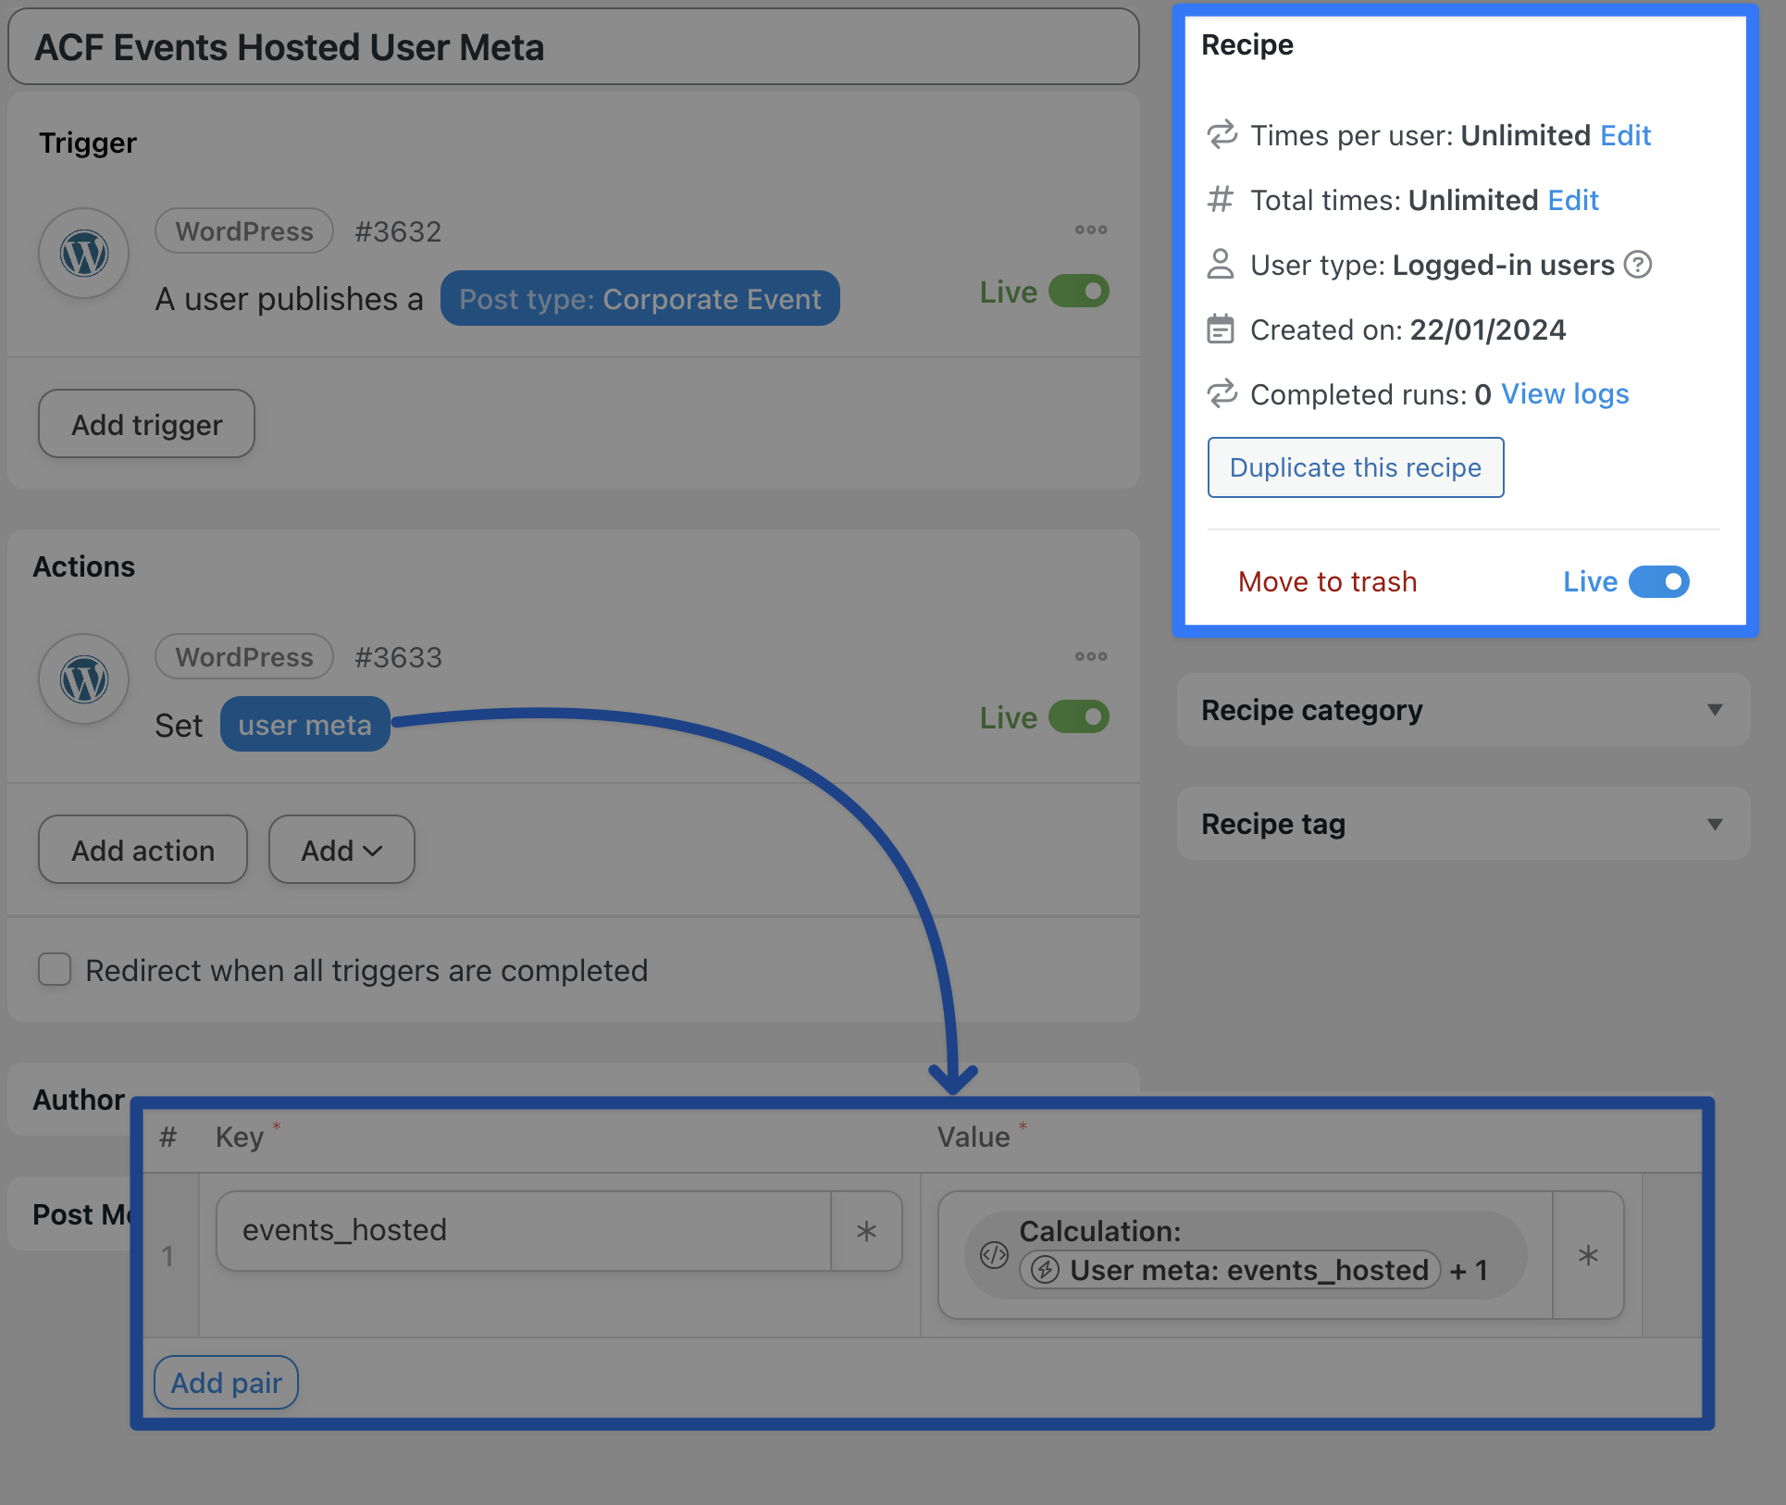
Task: Open the three-dot menu for action #3633
Action: tap(1091, 656)
